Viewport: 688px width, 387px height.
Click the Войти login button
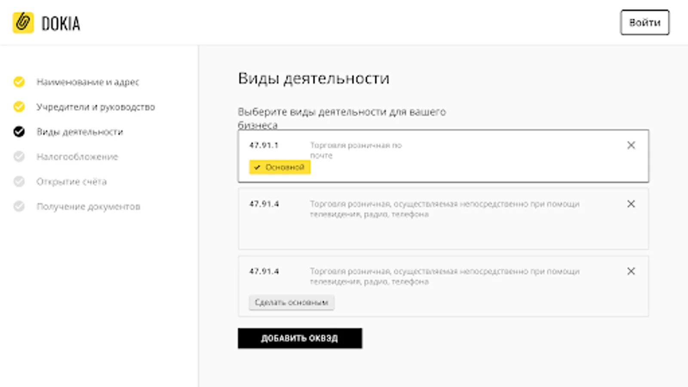(645, 22)
